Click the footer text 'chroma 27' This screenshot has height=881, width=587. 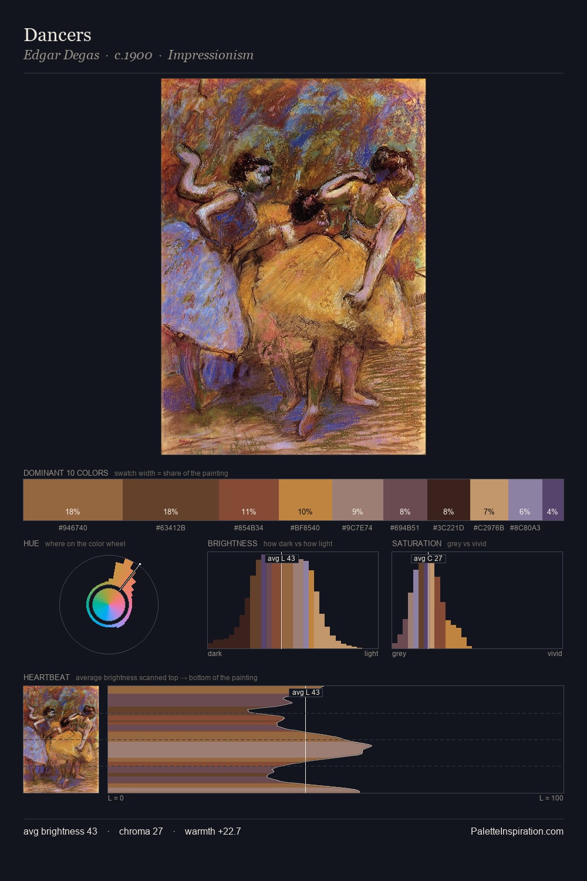click(x=141, y=831)
